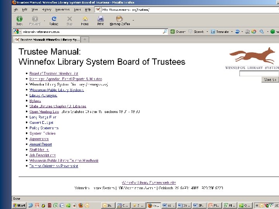The height and width of the screenshot is (209, 279).
Task: Open the Library Acronyms link
Action: point(43,95)
